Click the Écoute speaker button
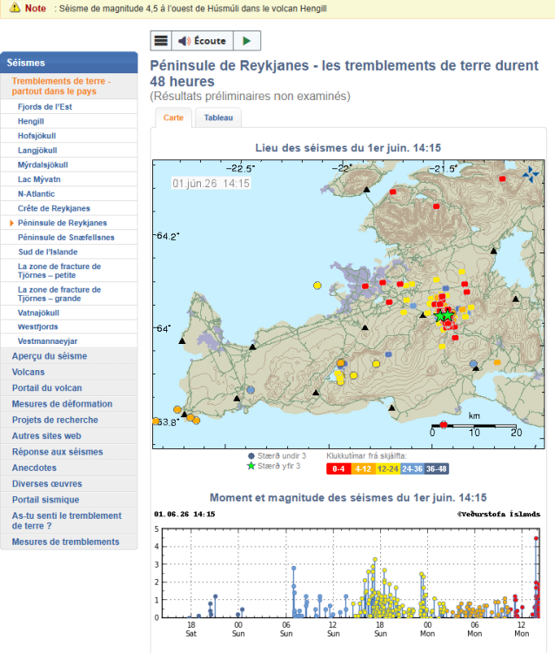Viewport: 555px width, 653px height. 202,41
